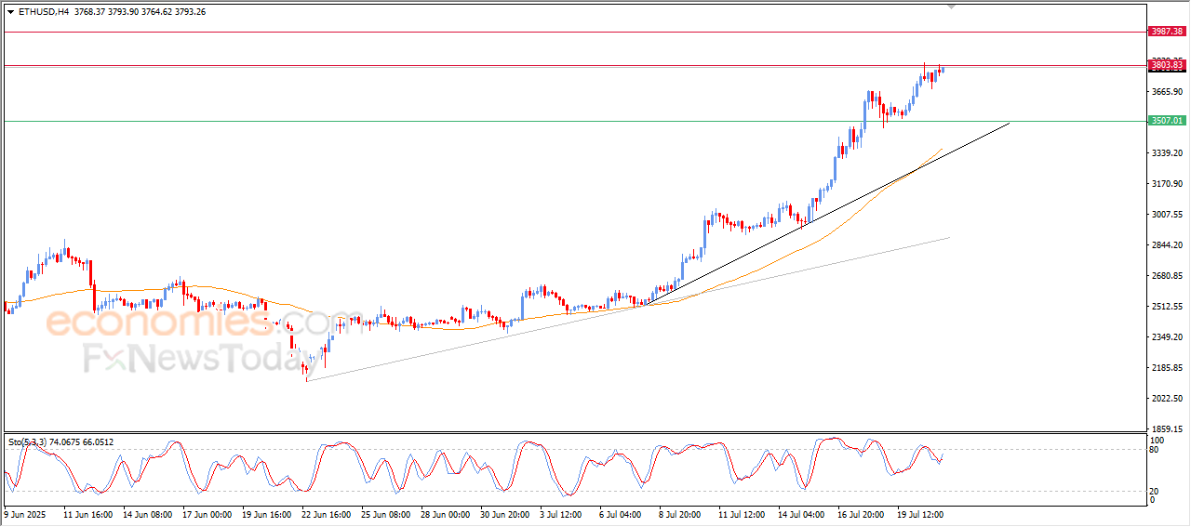1191x527 pixels.
Task: Click the 28 Jun 00:00 time label
Action: click(446, 513)
